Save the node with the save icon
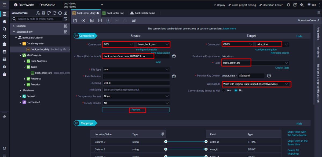Viewport: 322px width, 157px height. point(75,20)
